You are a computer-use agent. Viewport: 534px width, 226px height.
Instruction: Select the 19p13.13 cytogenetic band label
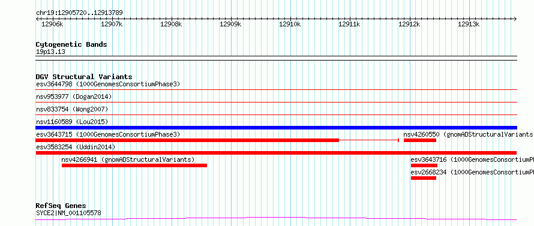pyautogui.click(x=50, y=52)
